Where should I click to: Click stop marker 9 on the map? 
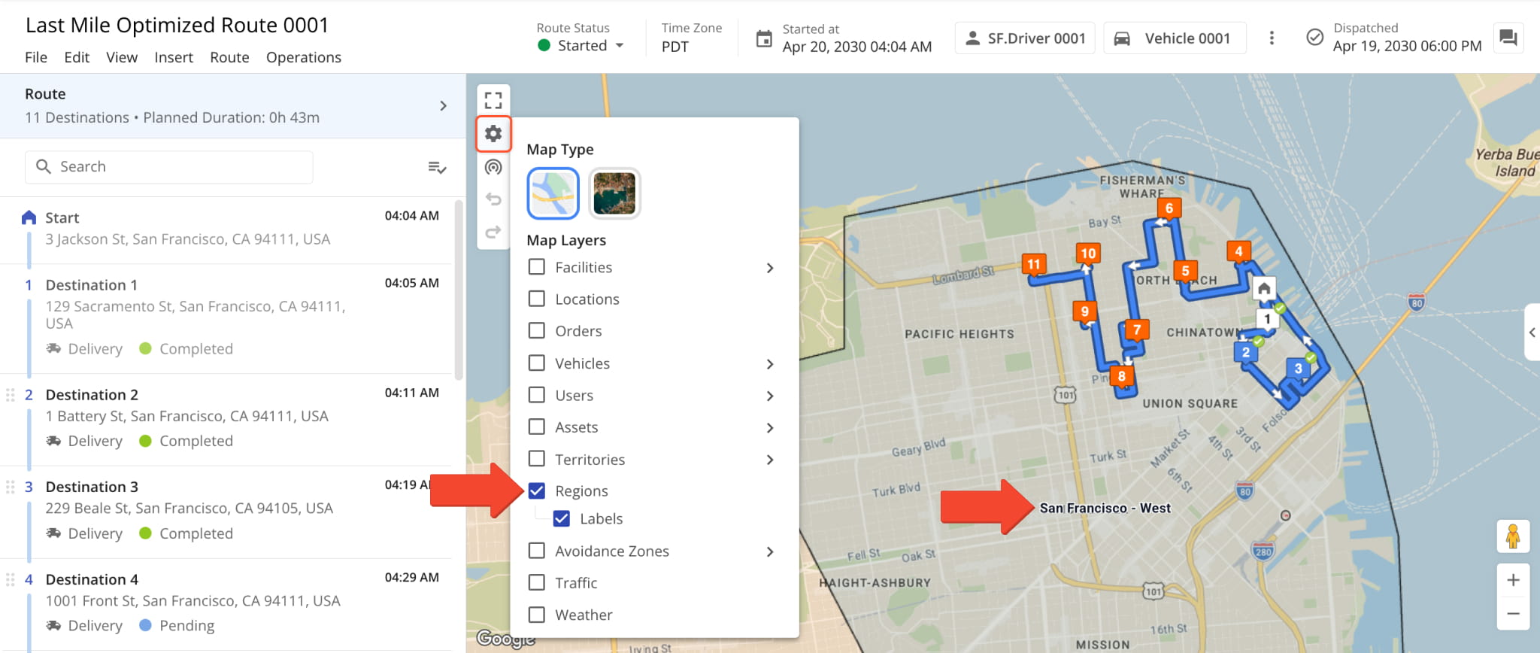tap(1084, 311)
